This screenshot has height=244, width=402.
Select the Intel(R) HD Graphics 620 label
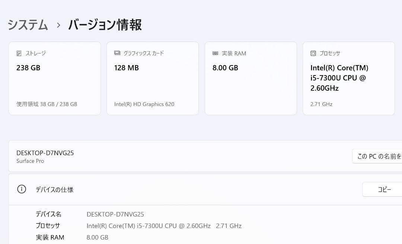pos(144,104)
